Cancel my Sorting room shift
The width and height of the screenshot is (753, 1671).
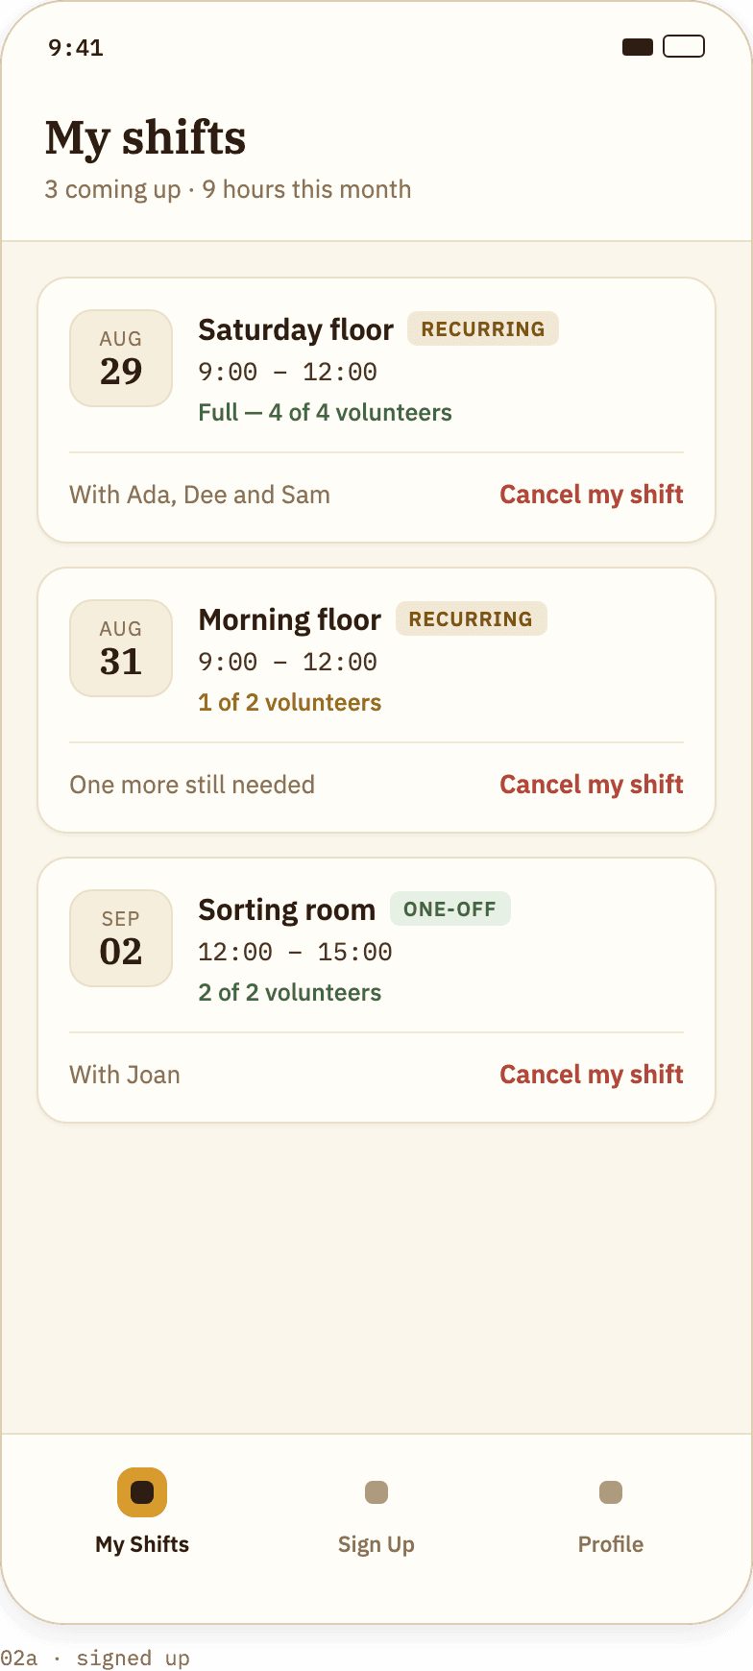[x=592, y=1075]
